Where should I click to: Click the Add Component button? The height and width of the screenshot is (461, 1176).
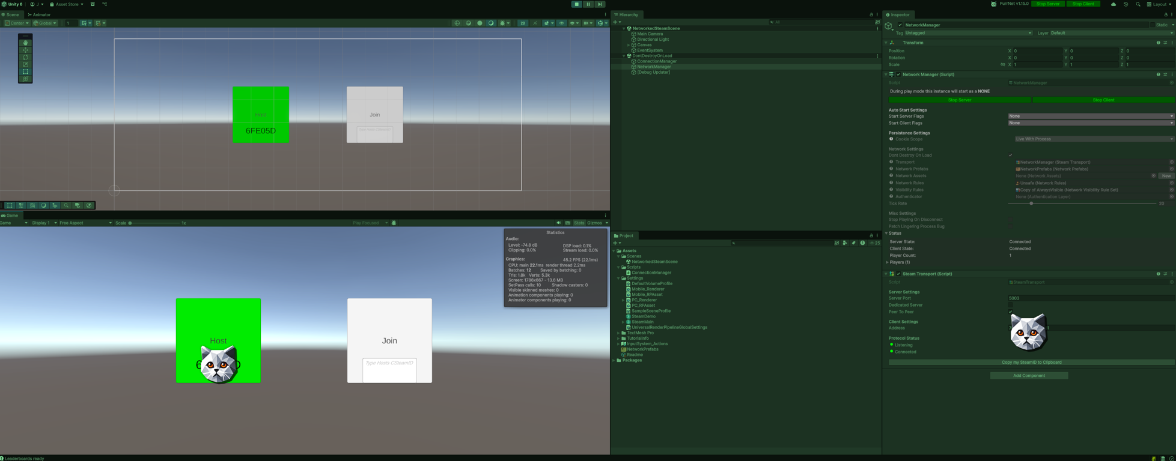point(1029,376)
